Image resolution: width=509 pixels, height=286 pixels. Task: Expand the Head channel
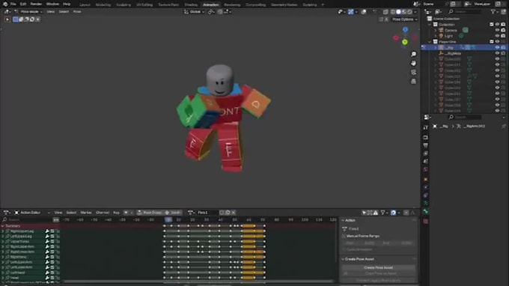[x=3, y=278]
